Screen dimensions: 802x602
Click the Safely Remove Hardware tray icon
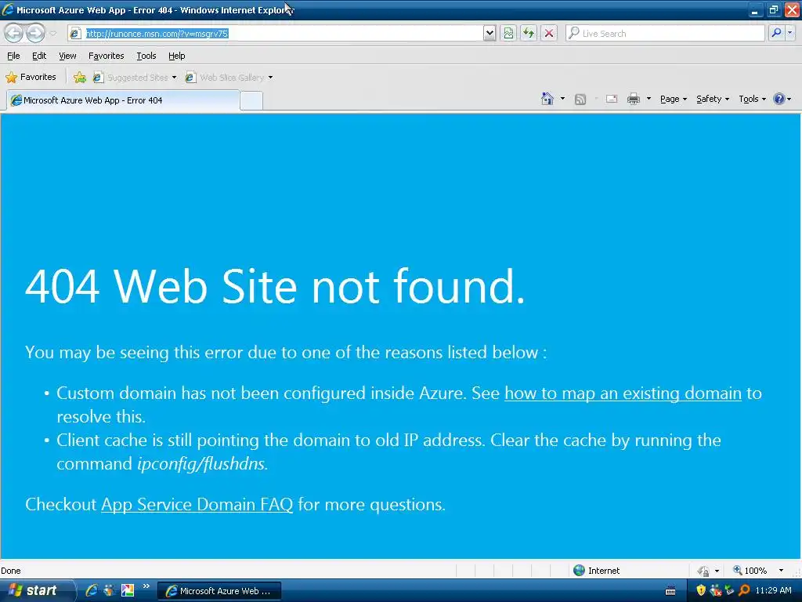point(730,590)
